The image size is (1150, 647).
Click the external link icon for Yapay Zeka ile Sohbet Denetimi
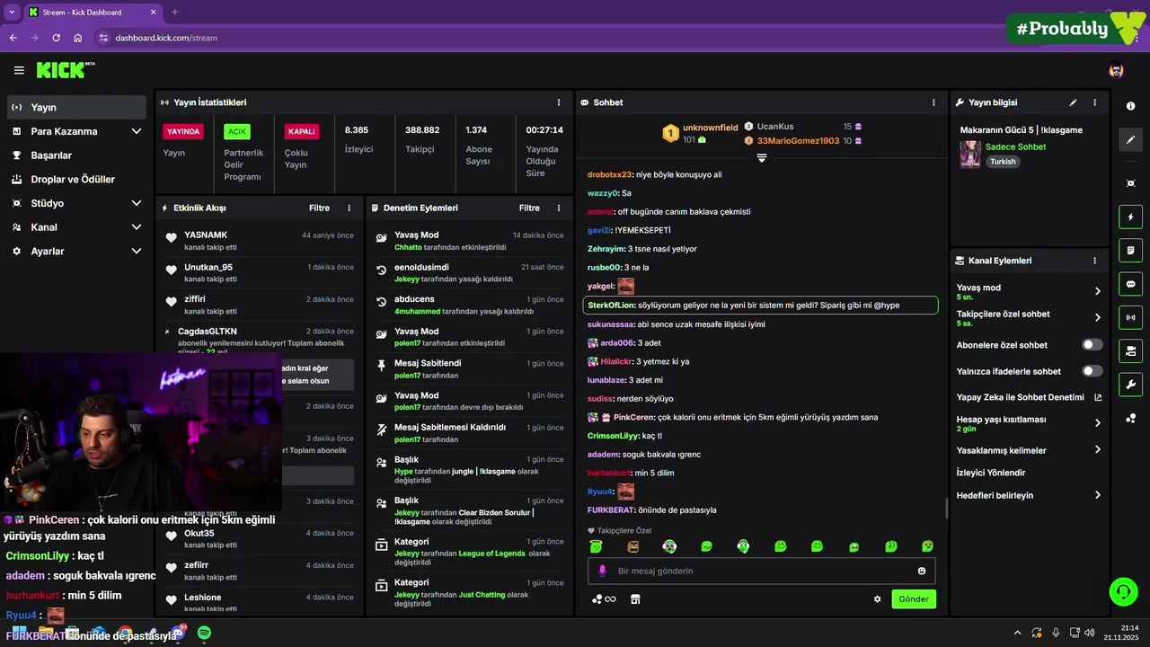pos(1098,397)
